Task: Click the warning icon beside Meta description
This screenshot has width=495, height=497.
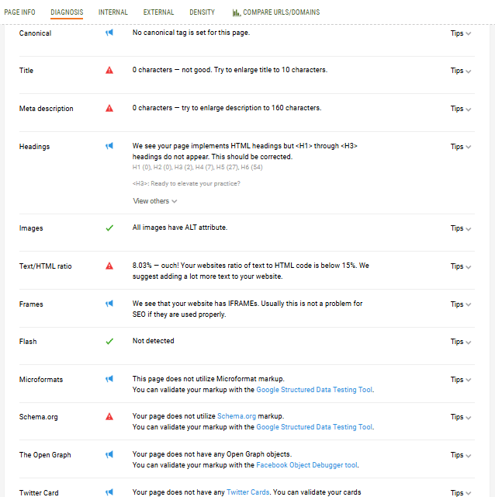Action: point(109,109)
